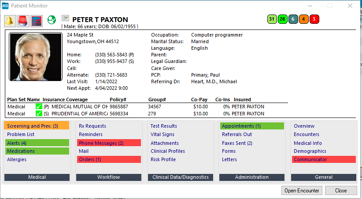The image size is (362, 199).
Task: Open Mail in Workflow
Action: pos(84,151)
